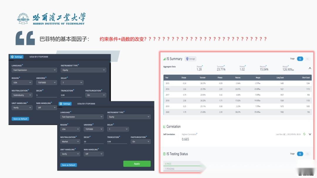The height and width of the screenshot is (178, 317).
Task: Click the IS Testing Status checklist icon
Action: (164, 154)
